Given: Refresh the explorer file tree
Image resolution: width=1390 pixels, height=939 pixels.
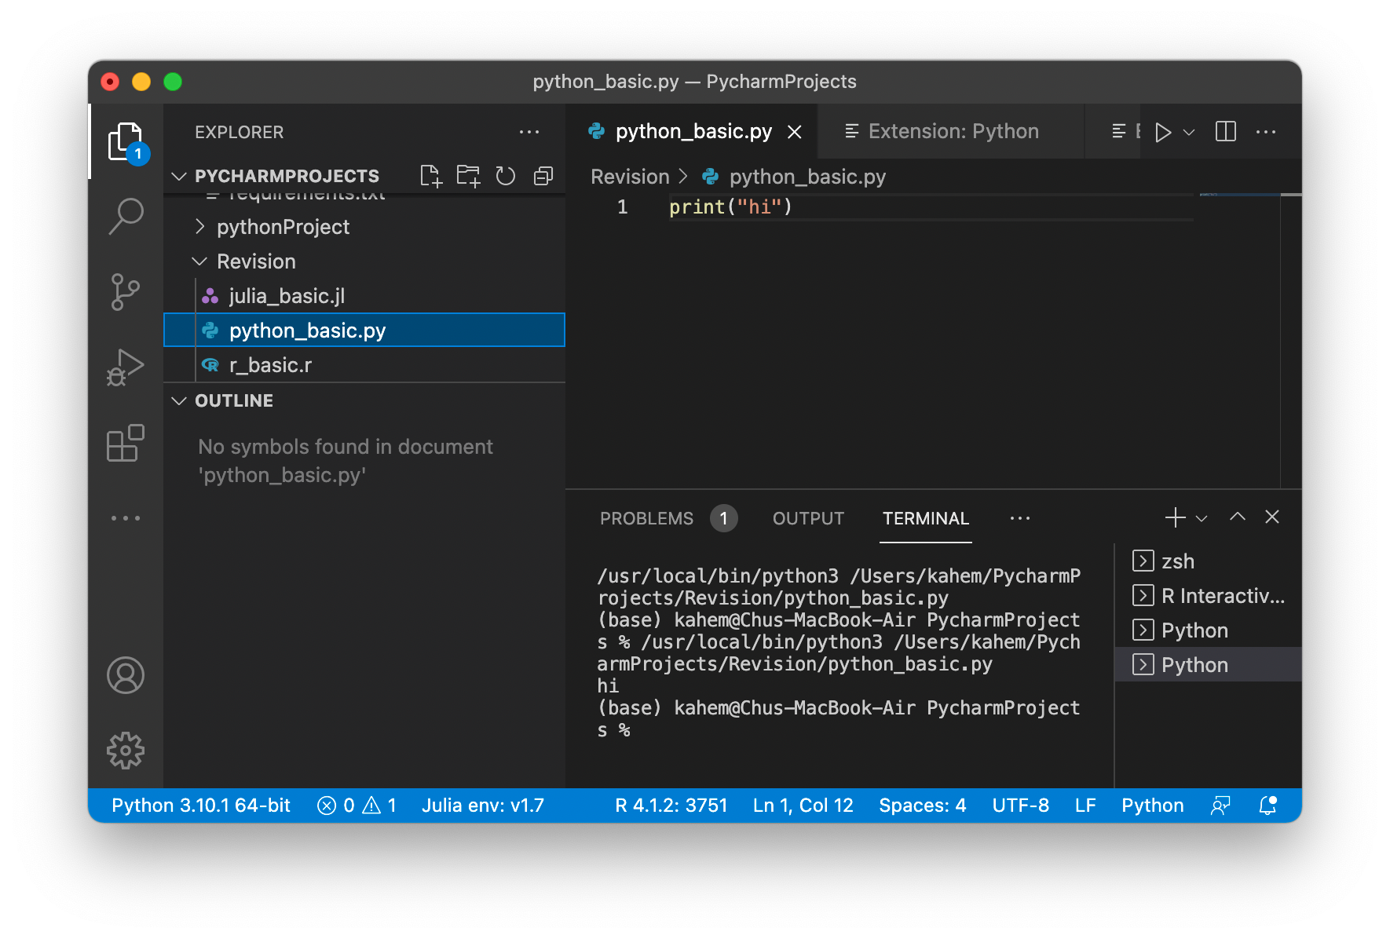Looking at the screenshot, I should pyautogui.click(x=506, y=176).
